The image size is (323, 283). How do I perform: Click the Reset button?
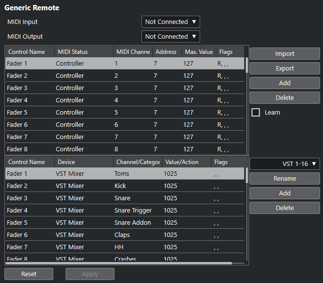tap(29, 274)
